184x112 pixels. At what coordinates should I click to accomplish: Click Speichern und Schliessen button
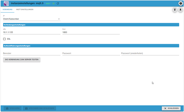point(39,108)
